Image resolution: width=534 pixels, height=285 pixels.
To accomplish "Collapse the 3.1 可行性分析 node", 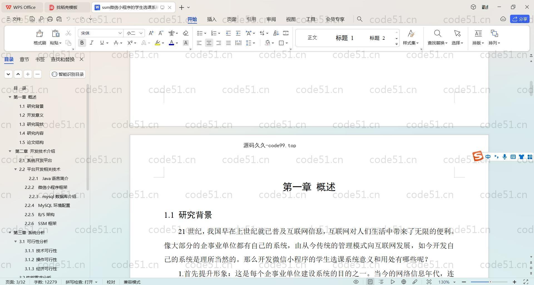I will 16,241.
